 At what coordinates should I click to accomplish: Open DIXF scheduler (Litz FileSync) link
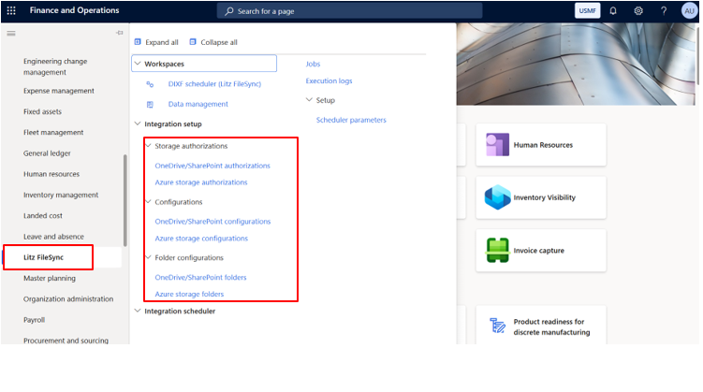(x=214, y=84)
